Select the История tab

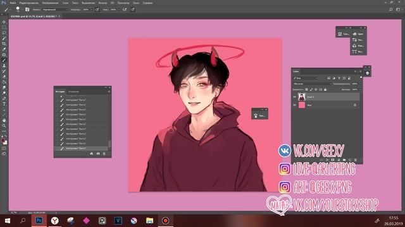click(x=60, y=91)
